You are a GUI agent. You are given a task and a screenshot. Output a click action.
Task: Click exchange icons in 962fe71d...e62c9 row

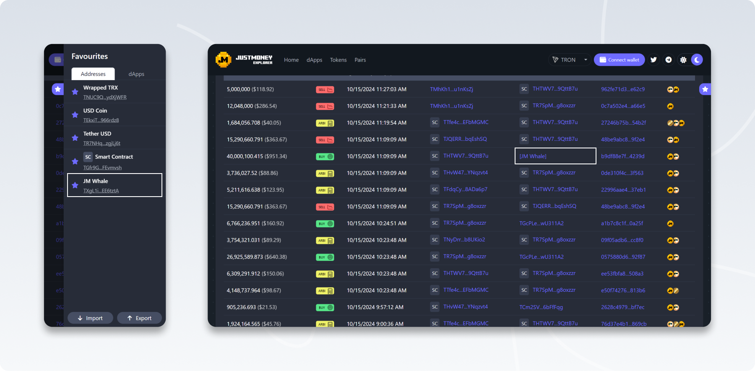click(x=673, y=90)
